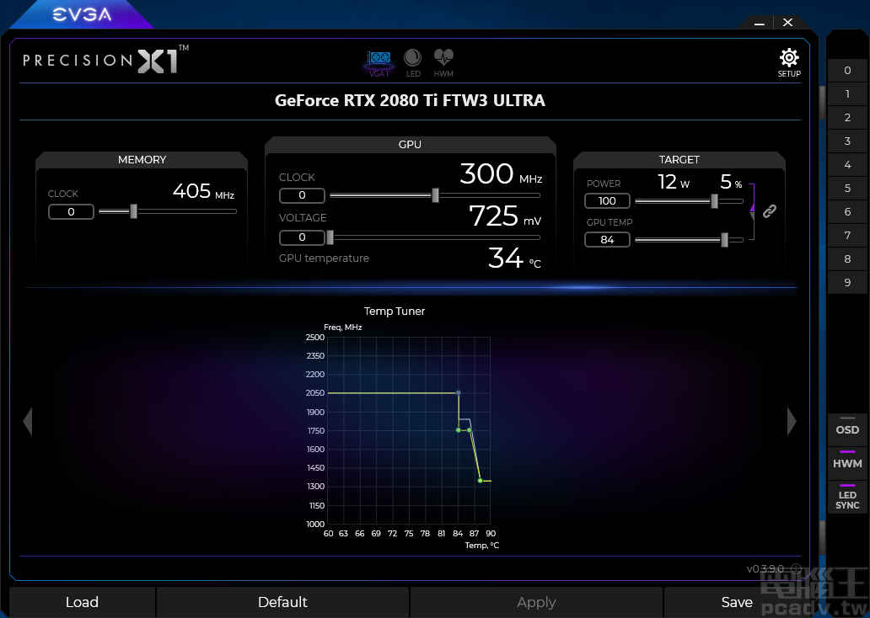The height and width of the screenshot is (618, 870).
Task: Click the GPU temp target field 84
Action: click(607, 239)
